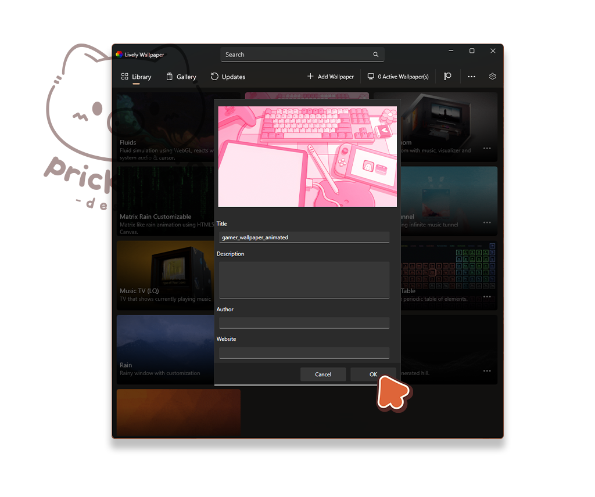Click the Lively Wallpaper app logo
The height and width of the screenshot is (497, 595).
tap(119, 55)
